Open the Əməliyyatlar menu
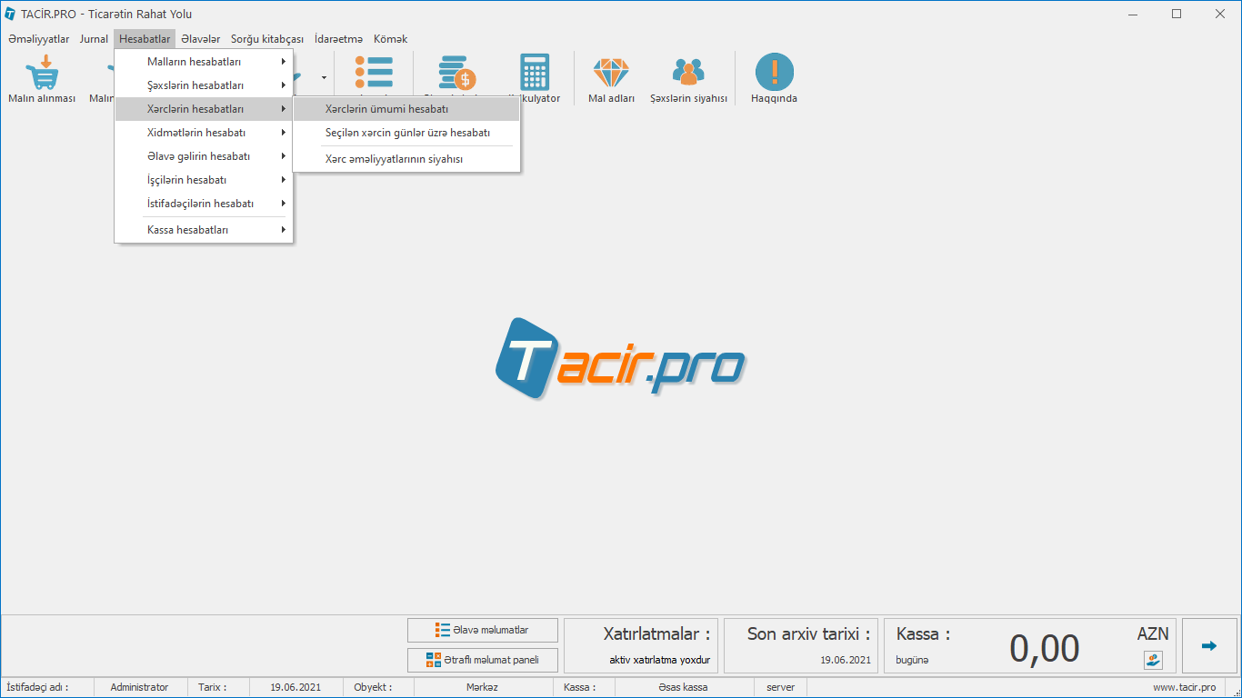This screenshot has height=698, width=1242. click(x=39, y=39)
